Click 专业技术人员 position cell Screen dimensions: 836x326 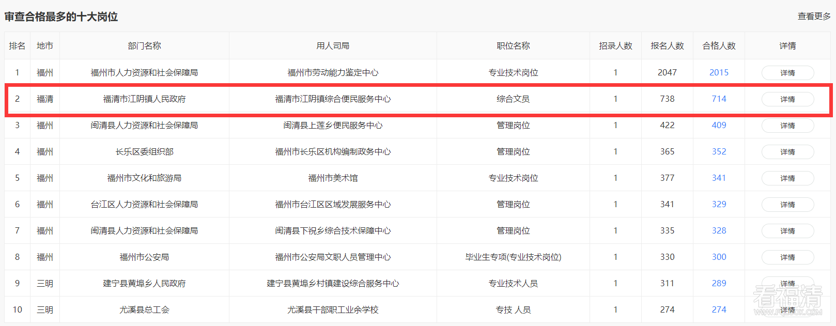(513, 283)
